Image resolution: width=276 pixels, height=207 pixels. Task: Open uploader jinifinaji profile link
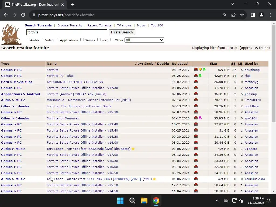coord(251,94)
